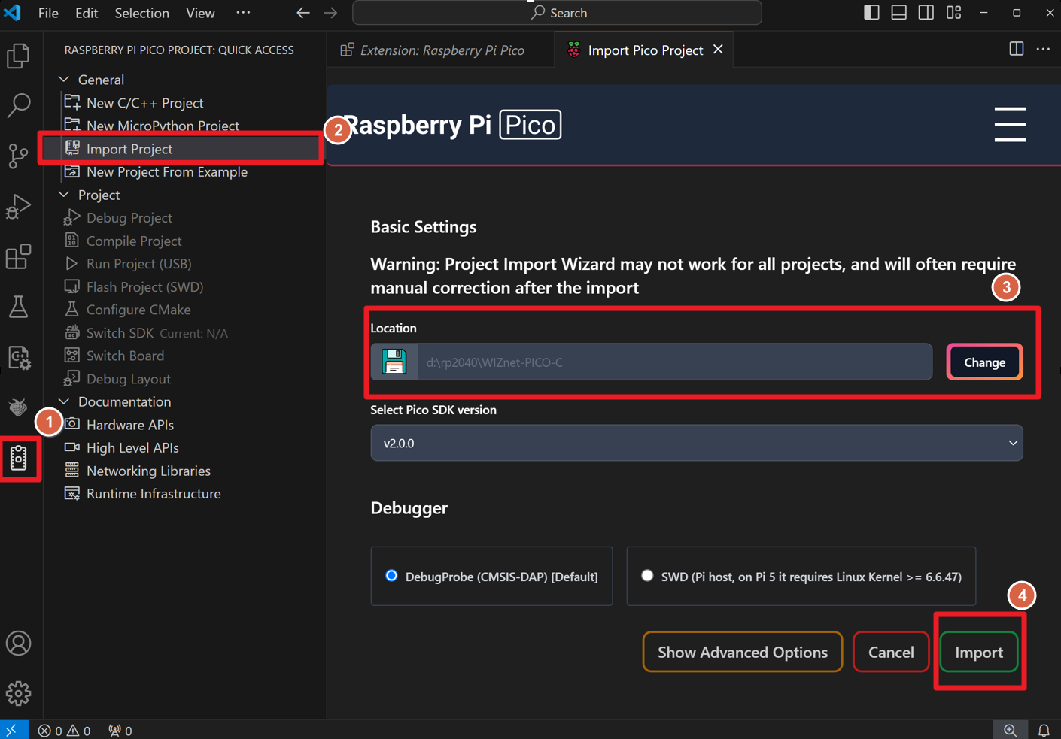Toggle the bottom panel layout icon
This screenshot has height=739, width=1061.
pyautogui.click(x=898, y=13)
